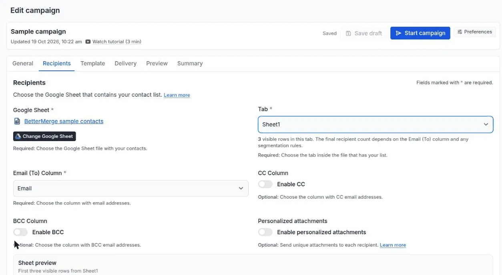This screenshot has height=275, width=502.
Task: Open the Template tab
Action: click(93, 64)
